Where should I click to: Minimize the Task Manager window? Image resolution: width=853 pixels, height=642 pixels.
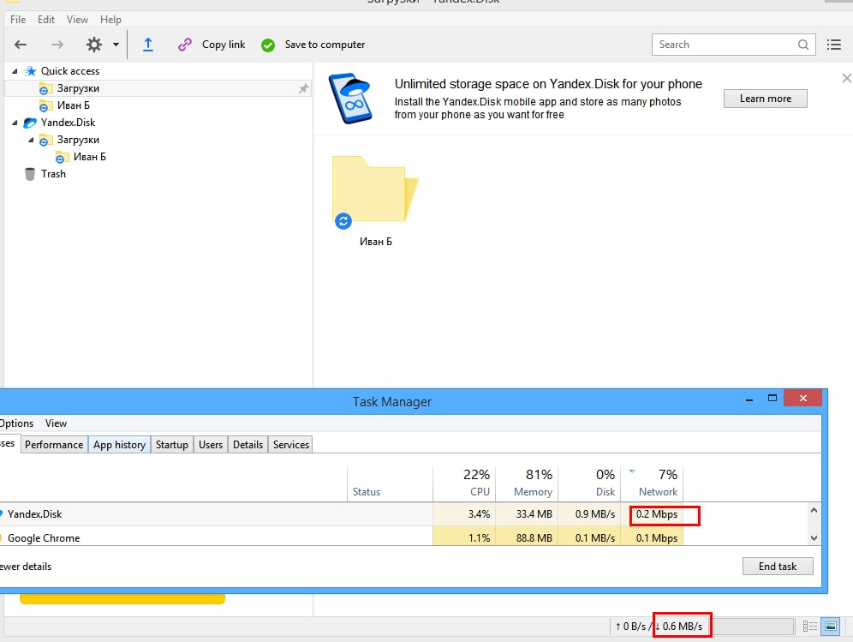click(x=749, y=399)
